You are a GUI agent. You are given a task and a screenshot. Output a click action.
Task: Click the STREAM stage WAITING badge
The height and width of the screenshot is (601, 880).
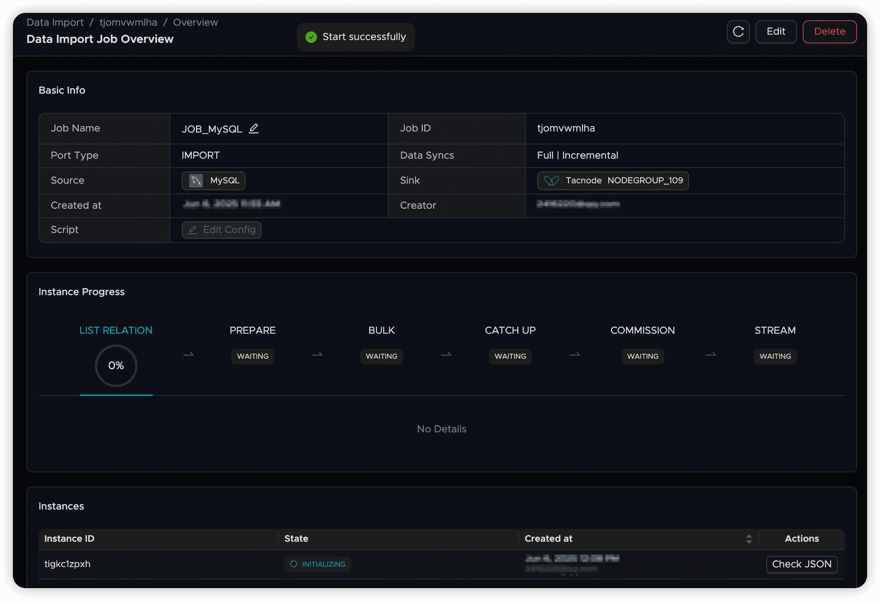click(775, 356)
